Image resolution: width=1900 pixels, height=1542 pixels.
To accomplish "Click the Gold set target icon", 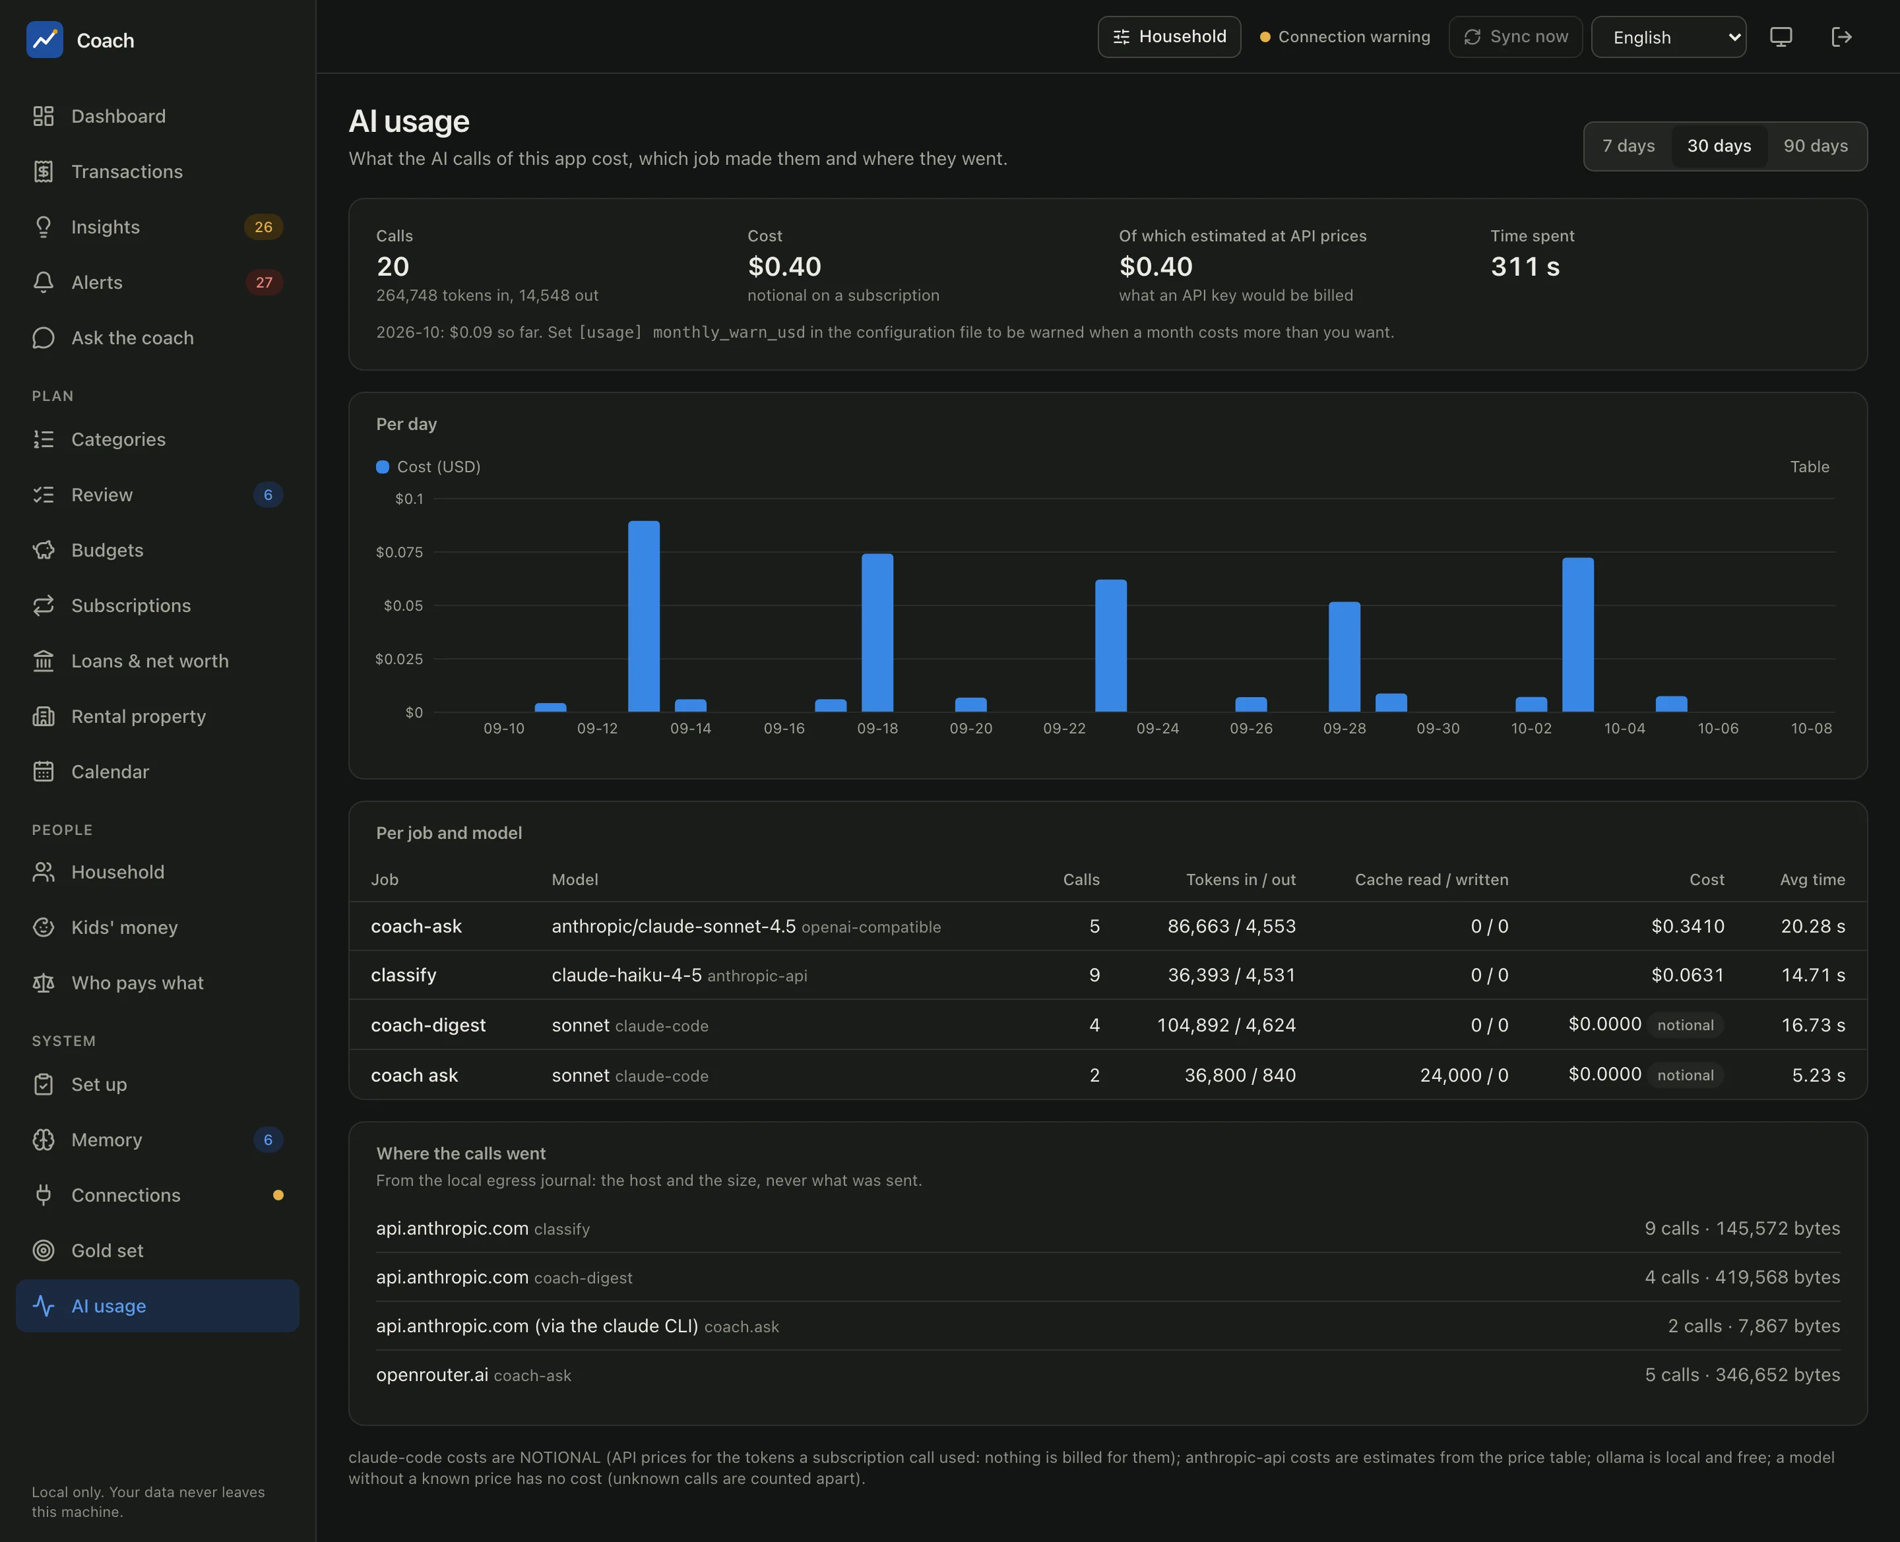I will (x=44, y=1250).
